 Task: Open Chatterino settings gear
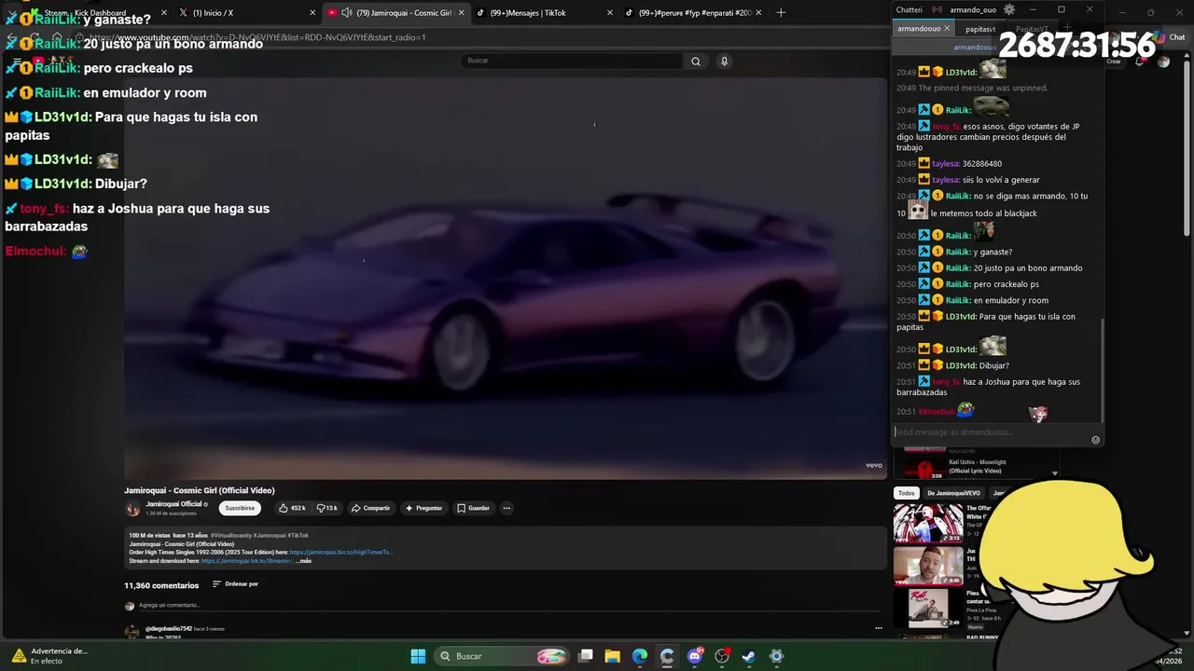[x=1008, y=9]
